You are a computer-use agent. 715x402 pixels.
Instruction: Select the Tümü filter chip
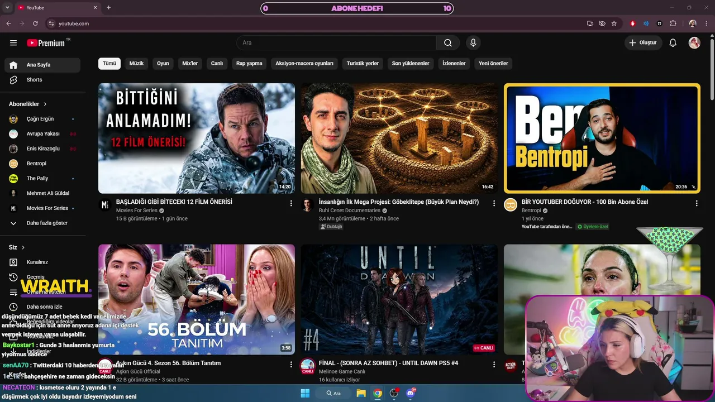(109, 64)
